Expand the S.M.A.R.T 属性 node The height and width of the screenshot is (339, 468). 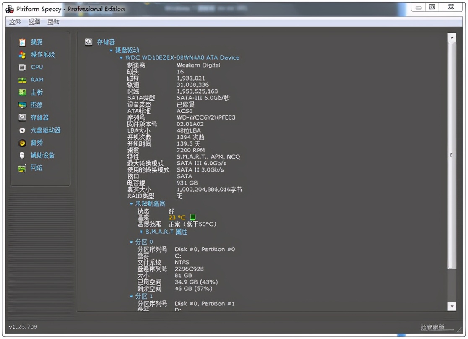(141, 232)
